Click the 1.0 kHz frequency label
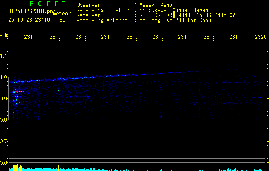 3,77
